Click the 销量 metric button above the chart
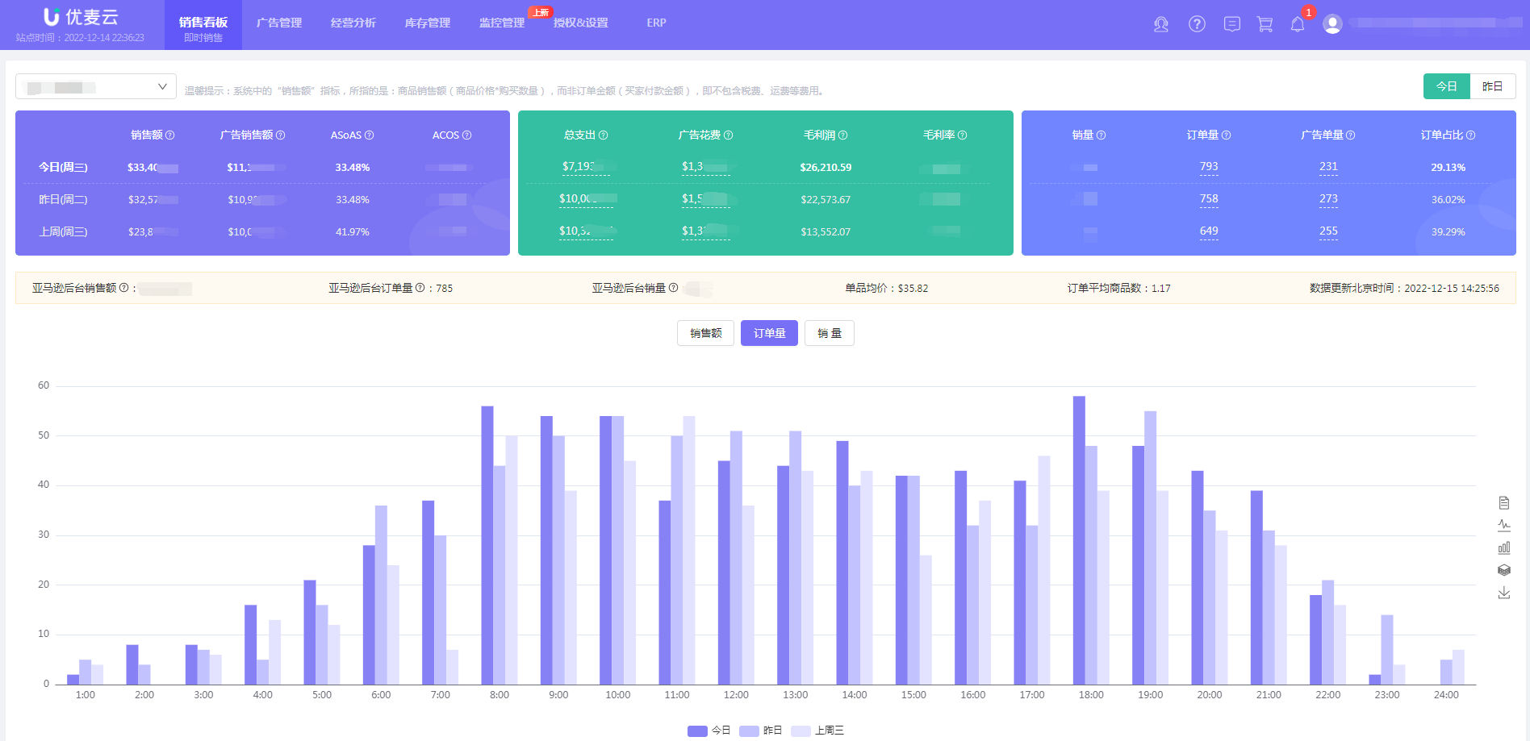The width and height of the screenshot is (1530, 741). 829,332
